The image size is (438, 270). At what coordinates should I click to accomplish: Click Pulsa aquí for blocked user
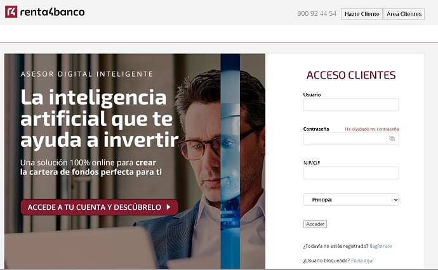point(362,260)
